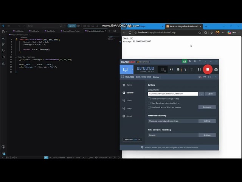Collapse the Bandicam panel with chevron
242x182 pixels.
(x=216, y=77)
